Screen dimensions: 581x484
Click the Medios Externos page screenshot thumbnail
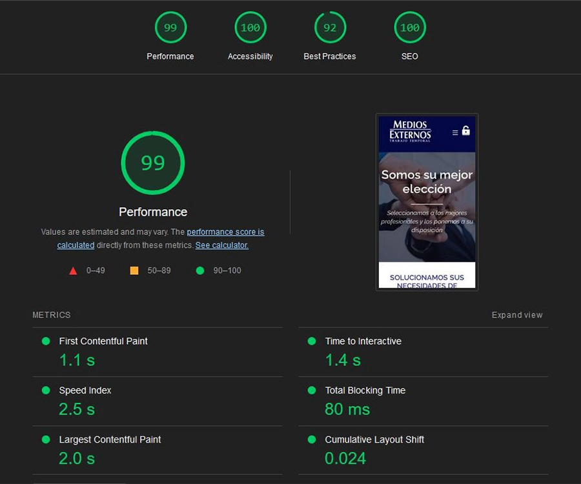tap(427, 202)
